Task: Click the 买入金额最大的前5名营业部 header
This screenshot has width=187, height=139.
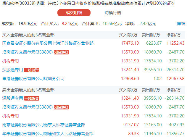Action: [x=28, y=35]
